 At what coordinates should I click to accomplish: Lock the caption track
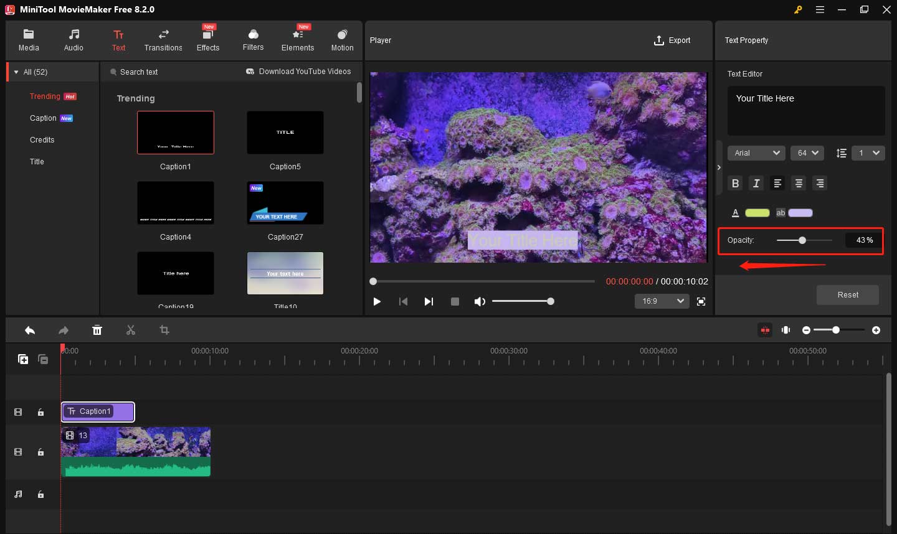click(40, 412)
